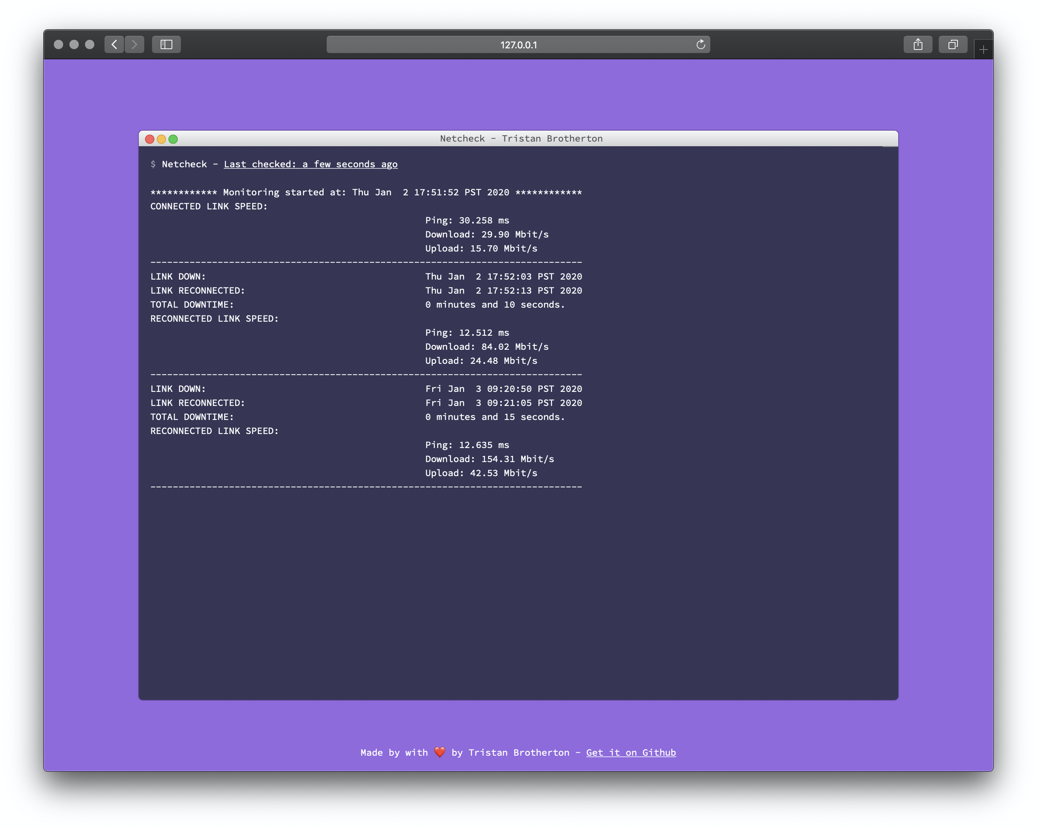Click the yellow Netcheck terminal dot

point(162,139)
